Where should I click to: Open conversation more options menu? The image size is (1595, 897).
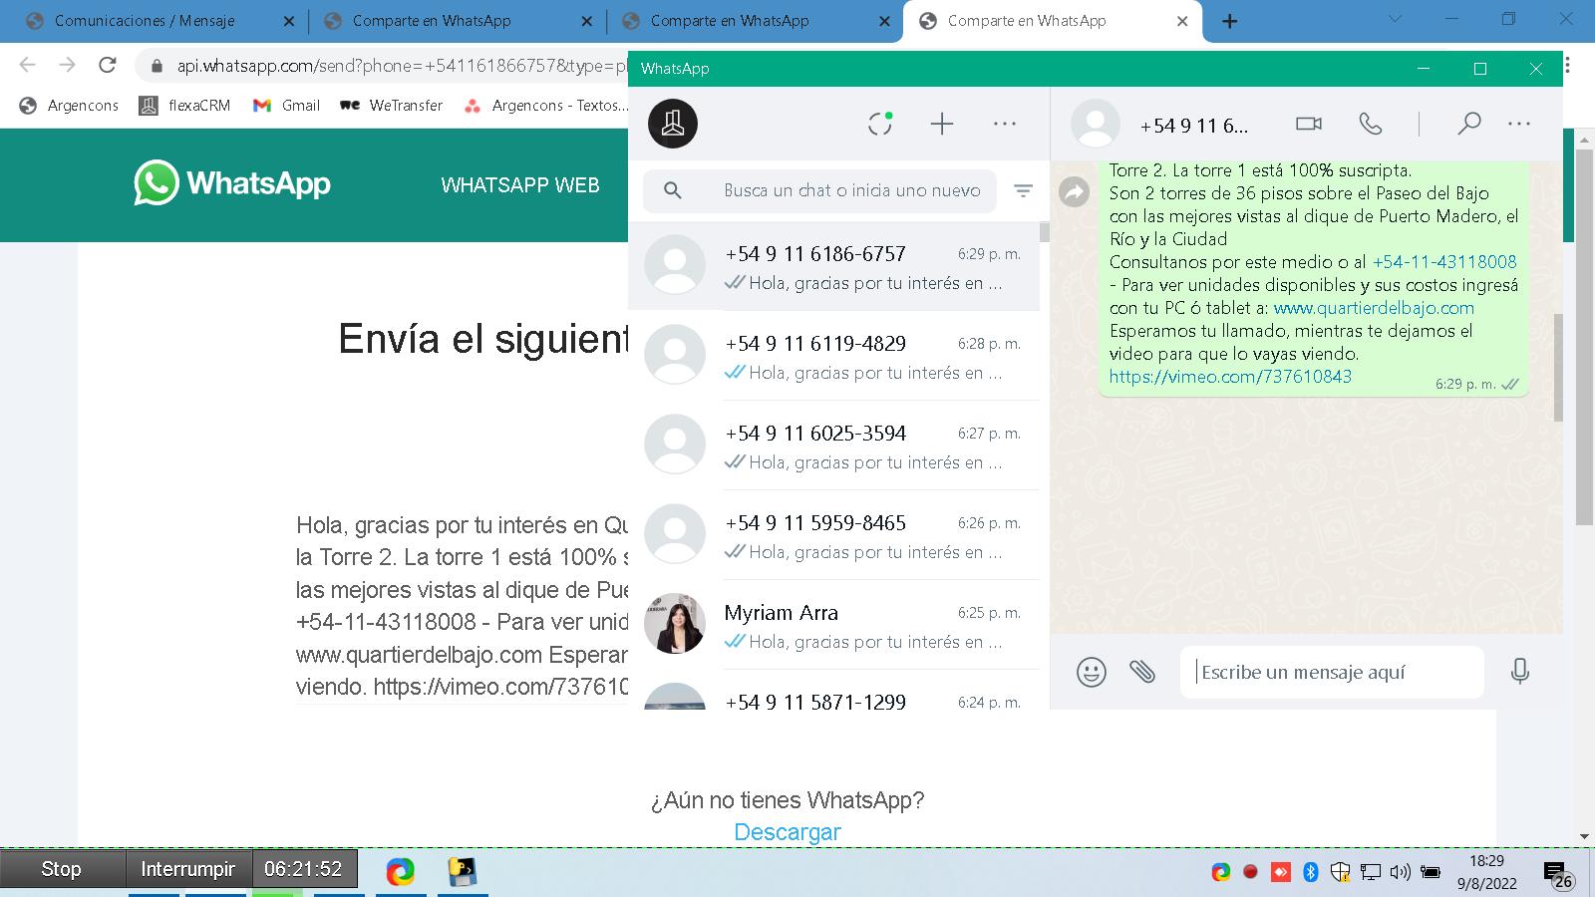coord(1519,124)
